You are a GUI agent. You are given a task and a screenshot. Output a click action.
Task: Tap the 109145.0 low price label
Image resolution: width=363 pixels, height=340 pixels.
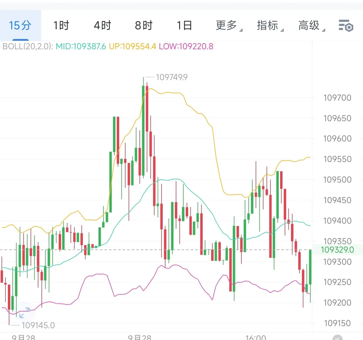click(x=38, y=325)
